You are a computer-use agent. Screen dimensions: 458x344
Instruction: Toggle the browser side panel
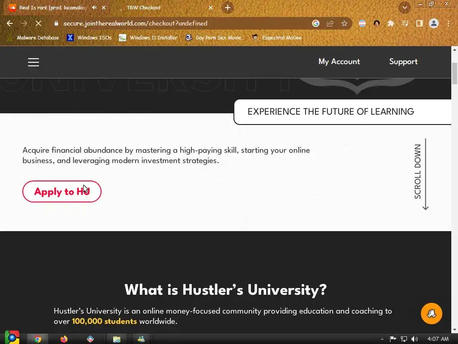pyautogui.click(x=419, y=23)
